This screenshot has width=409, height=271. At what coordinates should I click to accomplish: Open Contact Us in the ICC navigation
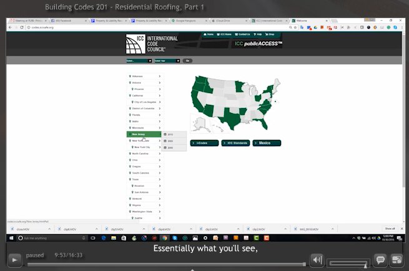pyautogui.click(x=242, y=34)
